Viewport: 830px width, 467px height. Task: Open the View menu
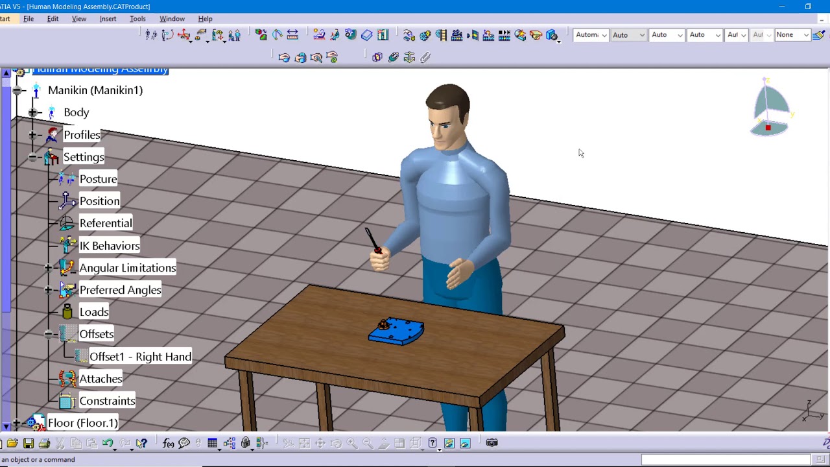coord(79,19)
